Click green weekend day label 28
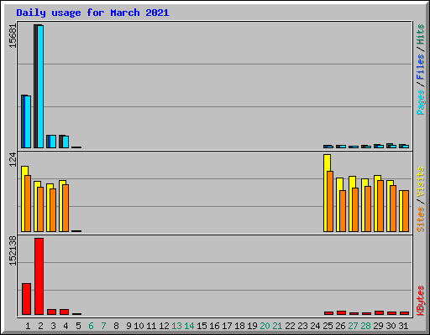Screen dimensions: 430x335 point(365,326)
